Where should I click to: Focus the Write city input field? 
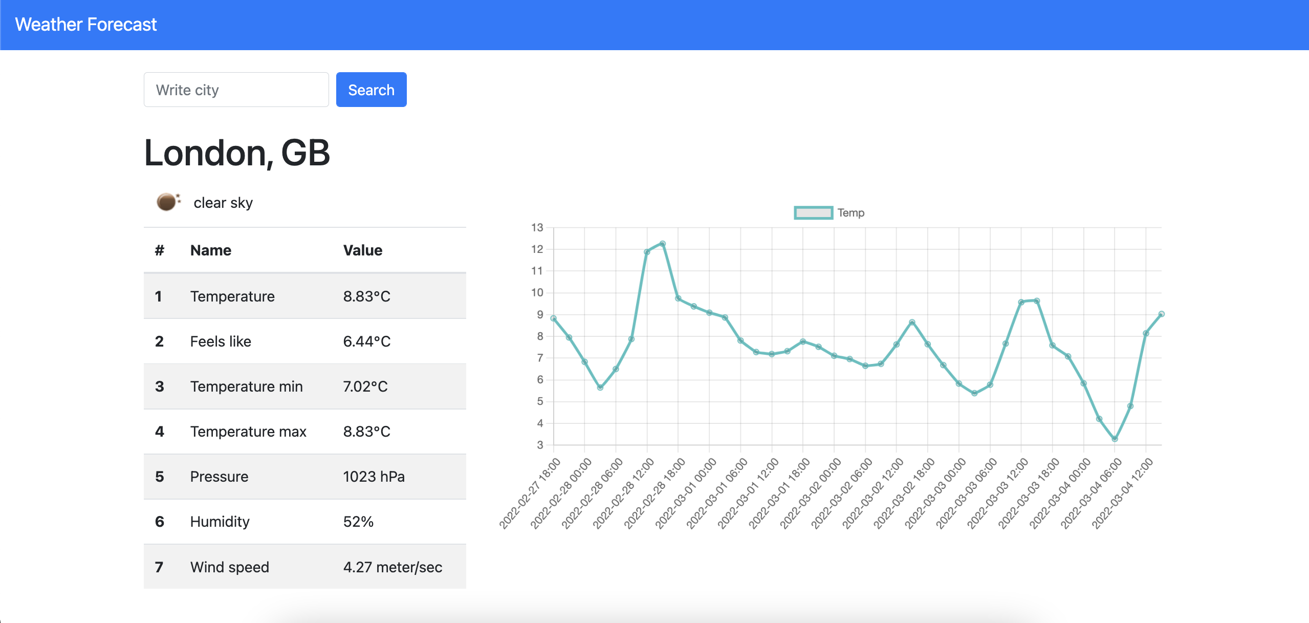tap(236, 90)
